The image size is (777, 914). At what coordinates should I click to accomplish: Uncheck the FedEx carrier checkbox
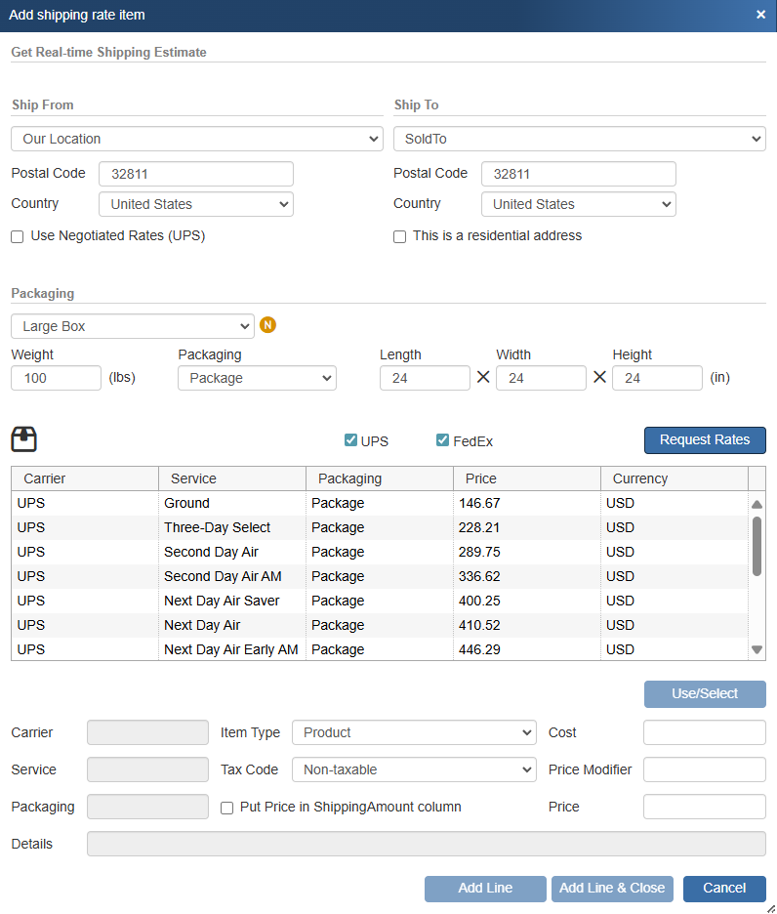click(443, 440)
